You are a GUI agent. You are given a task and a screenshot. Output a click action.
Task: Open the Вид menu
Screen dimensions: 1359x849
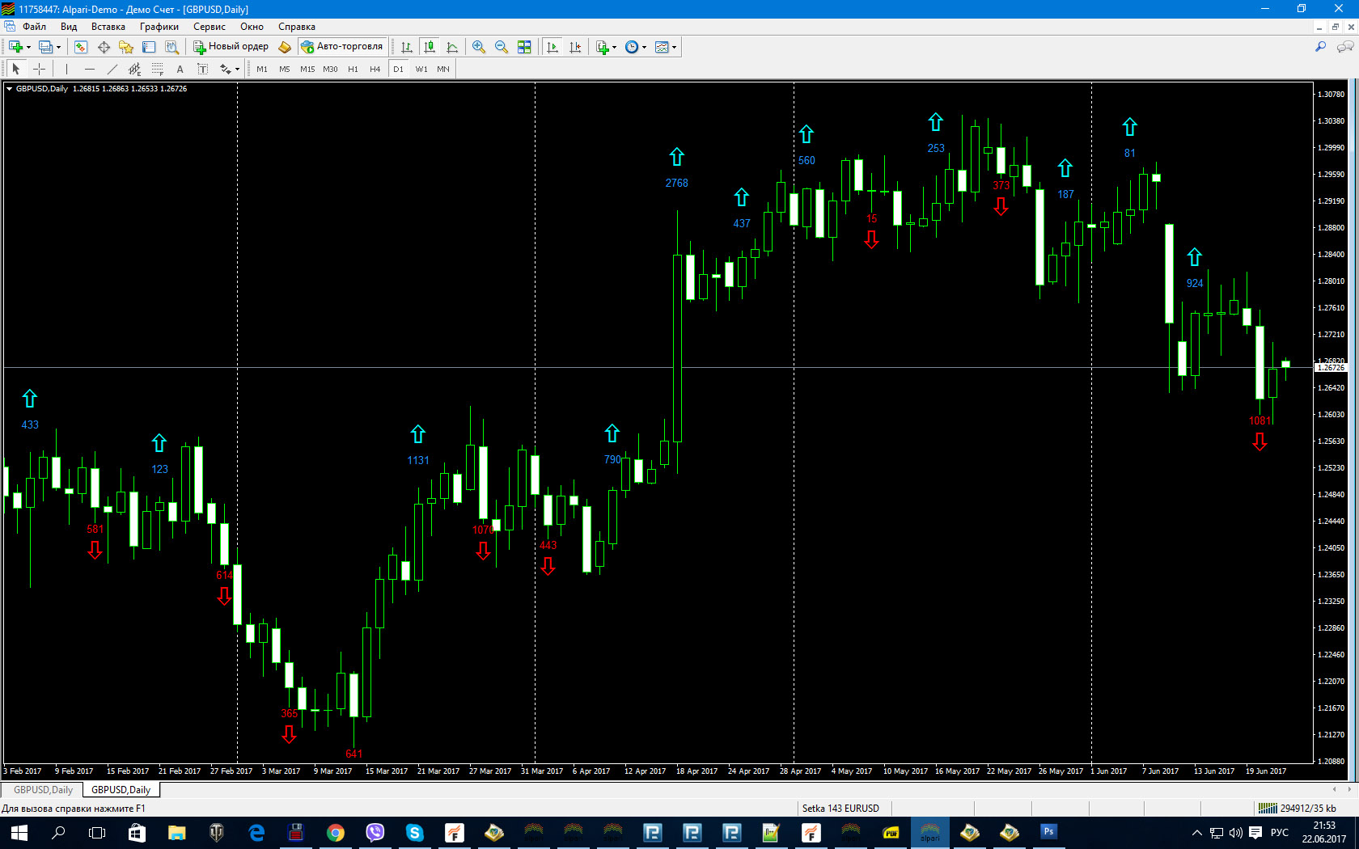coord(69,27)
